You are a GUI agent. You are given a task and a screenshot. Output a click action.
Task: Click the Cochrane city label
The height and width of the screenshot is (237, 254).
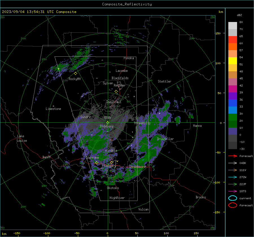92,158
